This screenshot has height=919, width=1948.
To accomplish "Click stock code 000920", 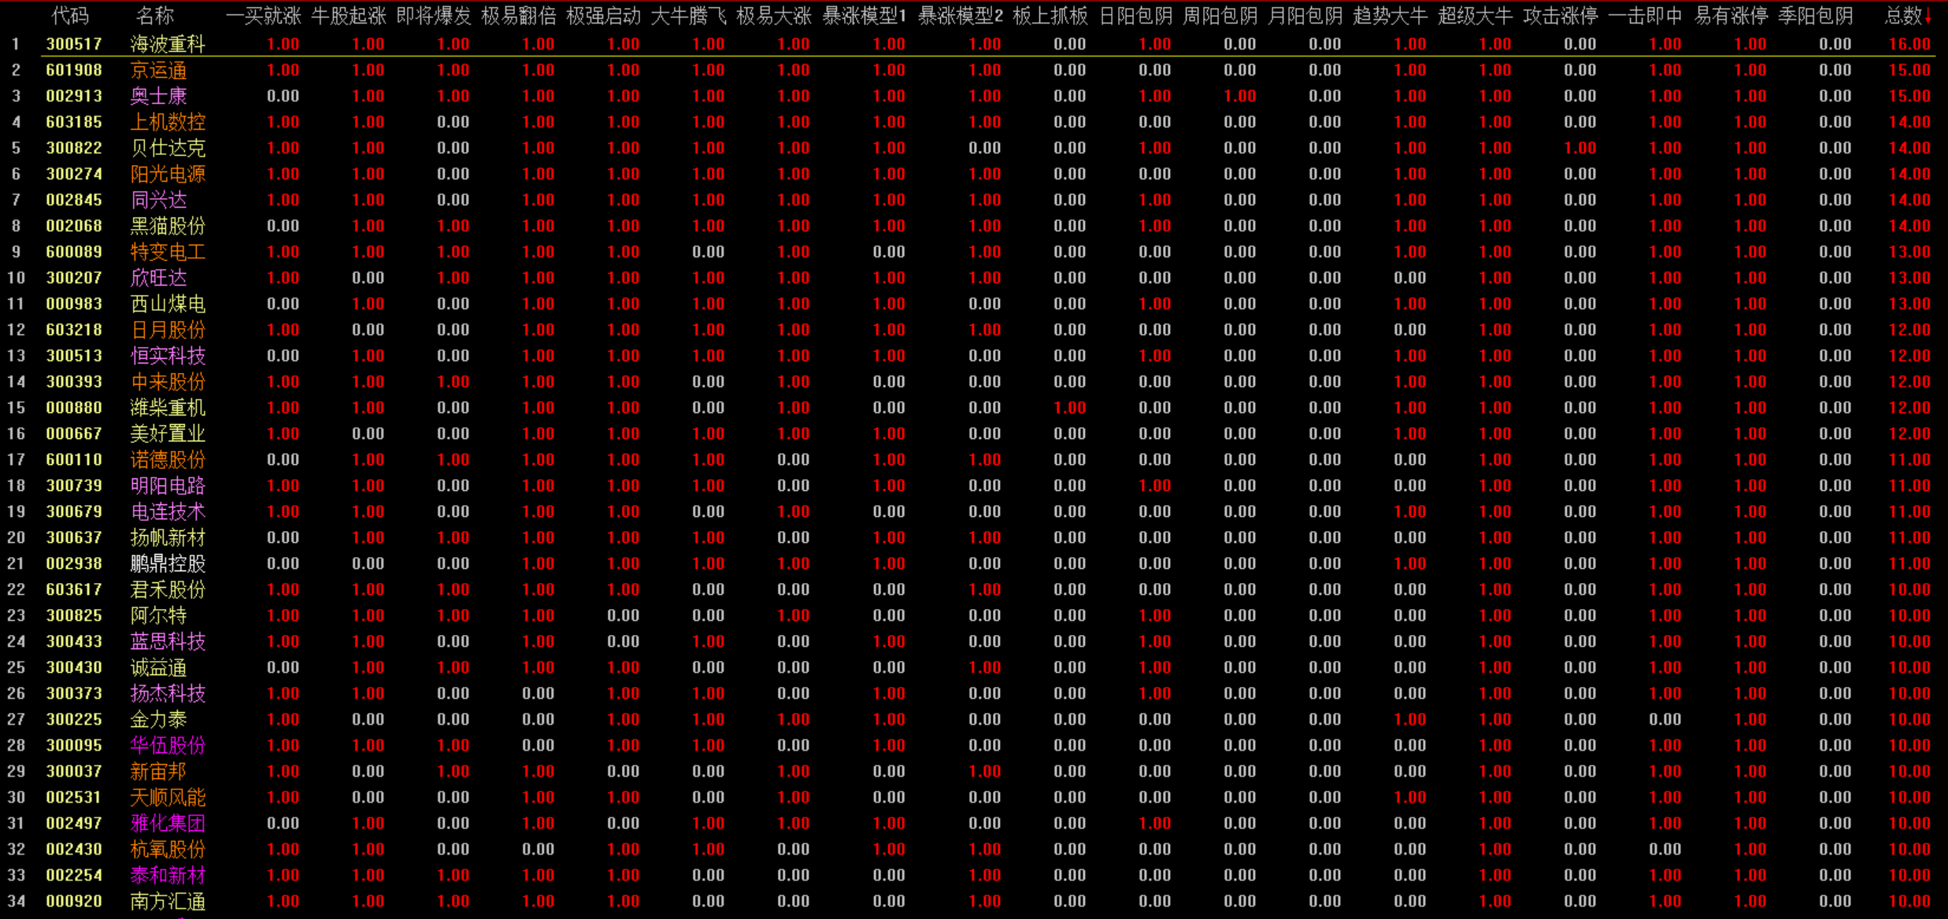I will [x=74, y=901].
